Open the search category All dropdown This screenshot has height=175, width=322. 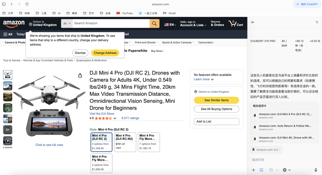67,24
